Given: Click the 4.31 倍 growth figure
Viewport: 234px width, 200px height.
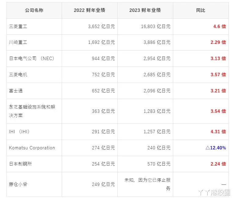Looking at the screenshot, I should point(218,132).
